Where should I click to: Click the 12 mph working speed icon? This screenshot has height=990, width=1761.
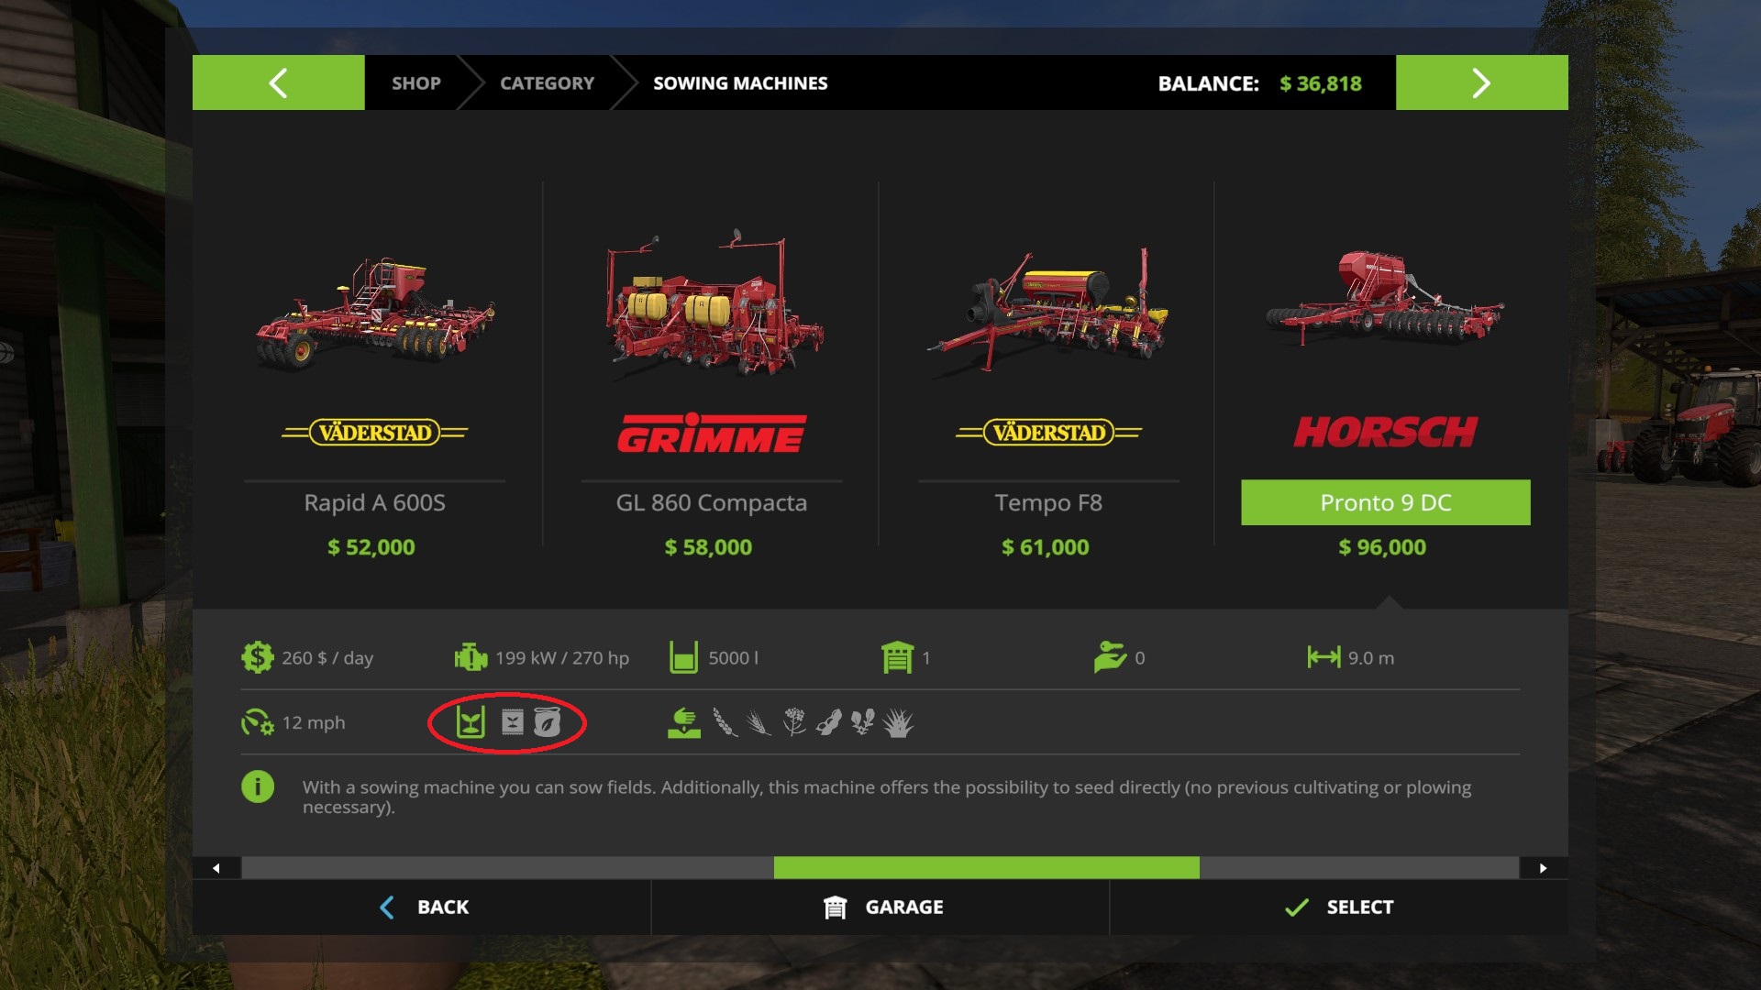coord(258,722)
